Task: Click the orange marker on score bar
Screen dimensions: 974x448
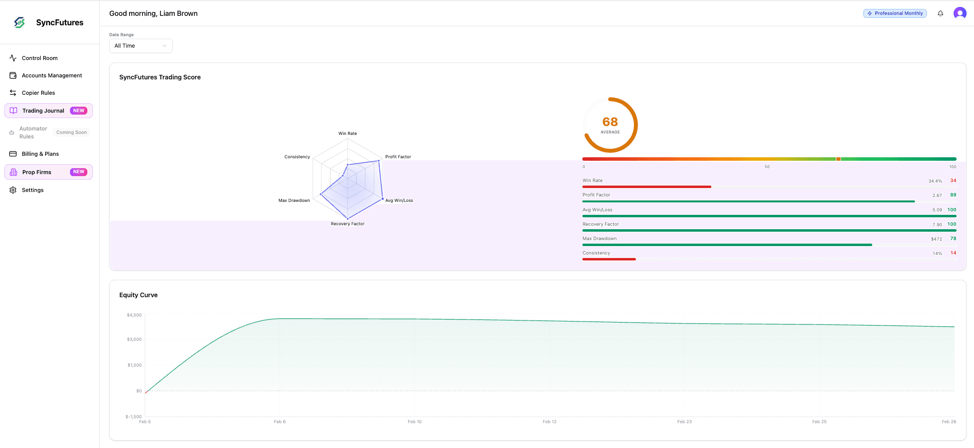Action: [838, 159]
